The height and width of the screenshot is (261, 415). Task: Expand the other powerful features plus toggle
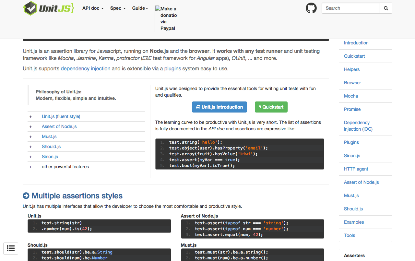[x=30, y=167]
